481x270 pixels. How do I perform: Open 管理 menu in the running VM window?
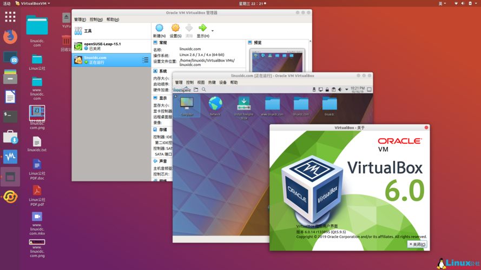pyautogui.click(x=179, y=82)
